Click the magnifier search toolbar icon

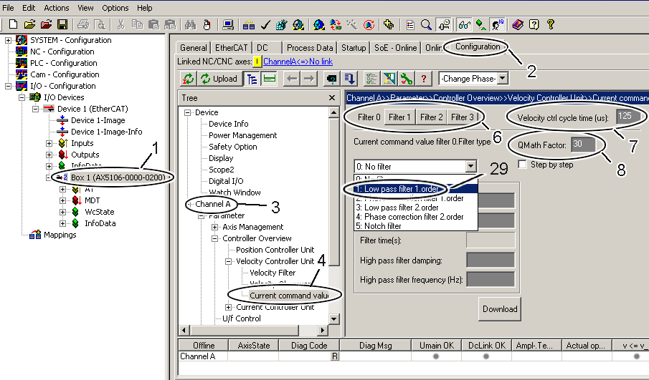pos(426,25)
